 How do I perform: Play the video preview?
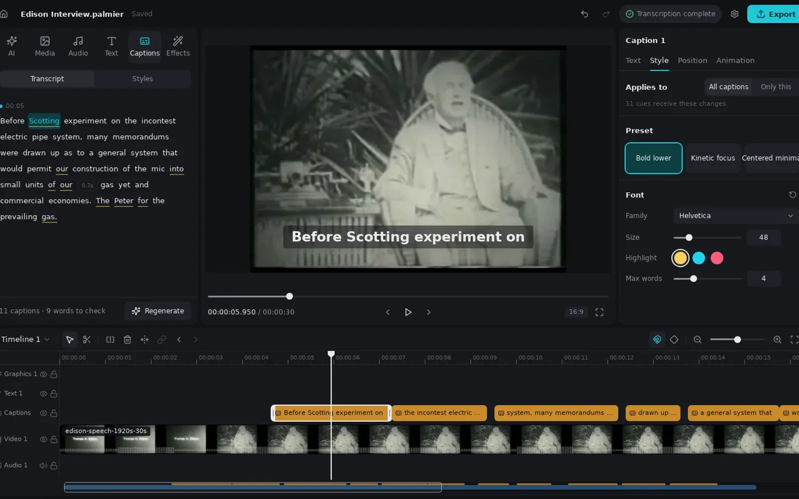point(408,312)
